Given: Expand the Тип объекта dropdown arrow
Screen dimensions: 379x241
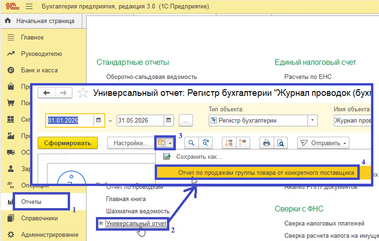Looking at the screenshot, I should [x=312, y=120].
